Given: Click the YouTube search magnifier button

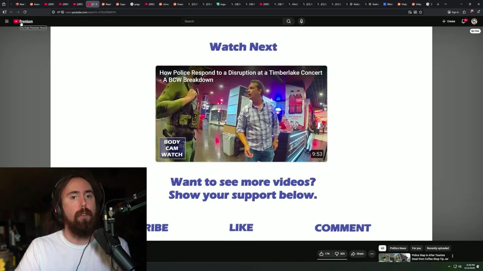Looking at the screenshot, I should 289,21.
